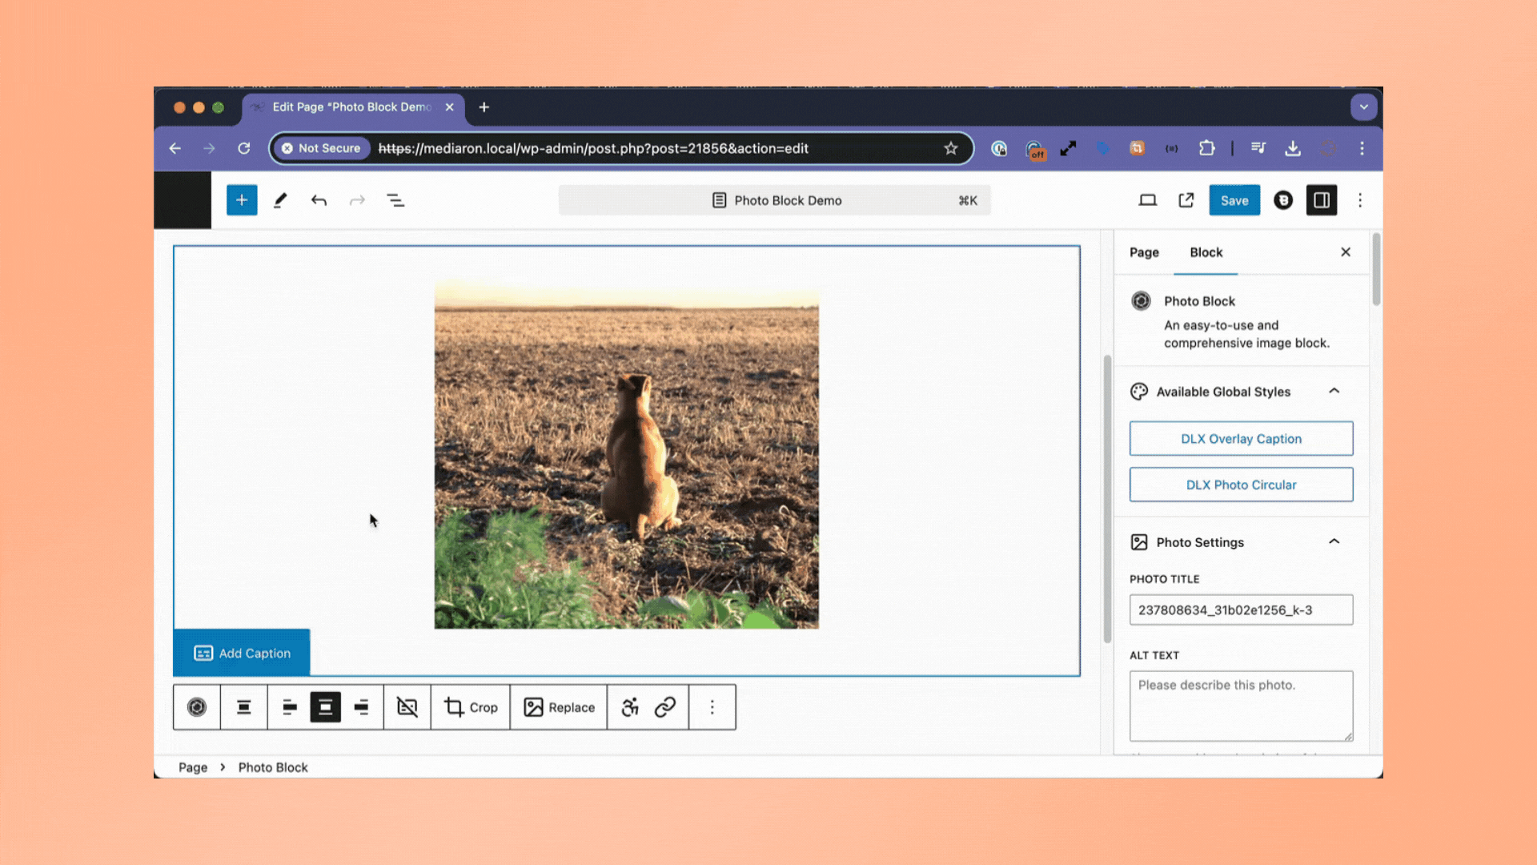
Task: Collapse the Photo Settings section
Action: (1242, 542)
